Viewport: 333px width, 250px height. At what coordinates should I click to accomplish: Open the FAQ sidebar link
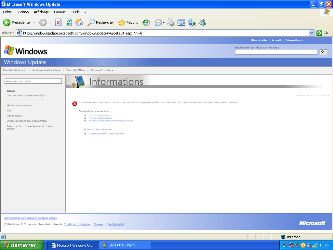pyautogui.click(x=9, y=111)
